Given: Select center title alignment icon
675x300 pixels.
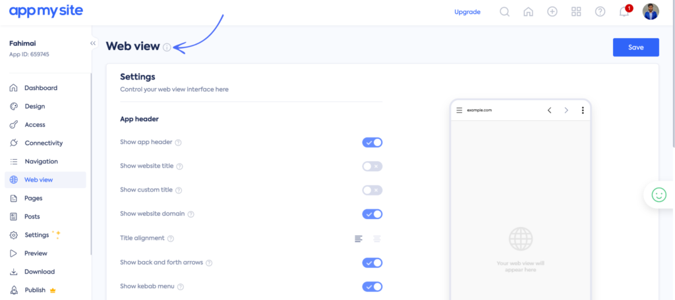Looking at the screenshot, I should coord(377,239).
